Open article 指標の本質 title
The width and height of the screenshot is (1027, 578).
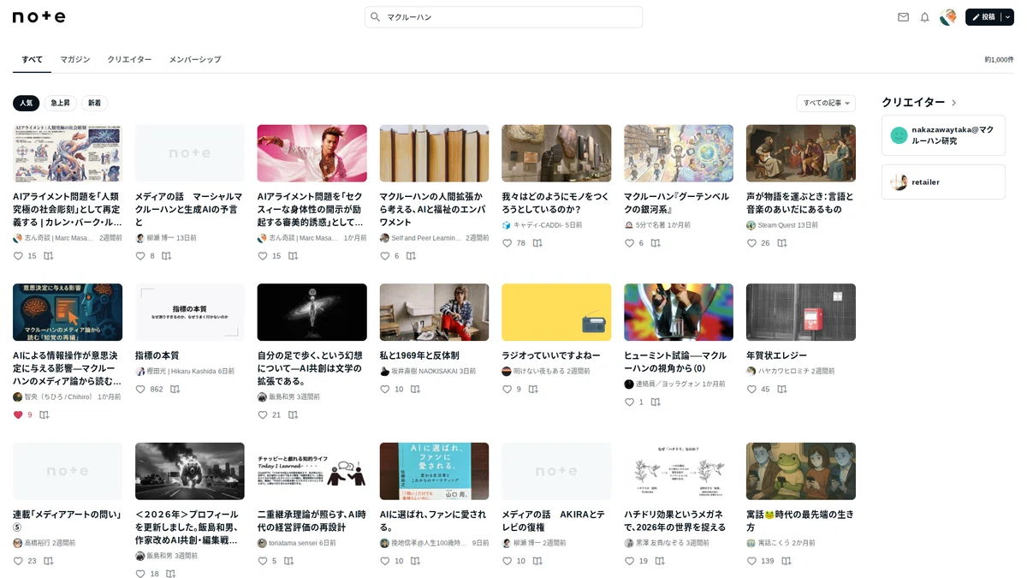pos(157,355)
